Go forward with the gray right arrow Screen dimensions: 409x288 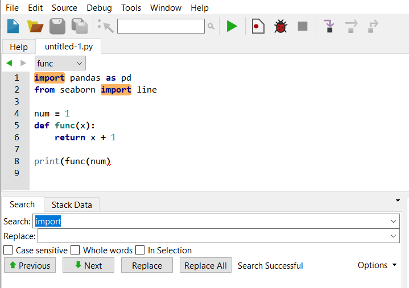click(x=23, y=63)
